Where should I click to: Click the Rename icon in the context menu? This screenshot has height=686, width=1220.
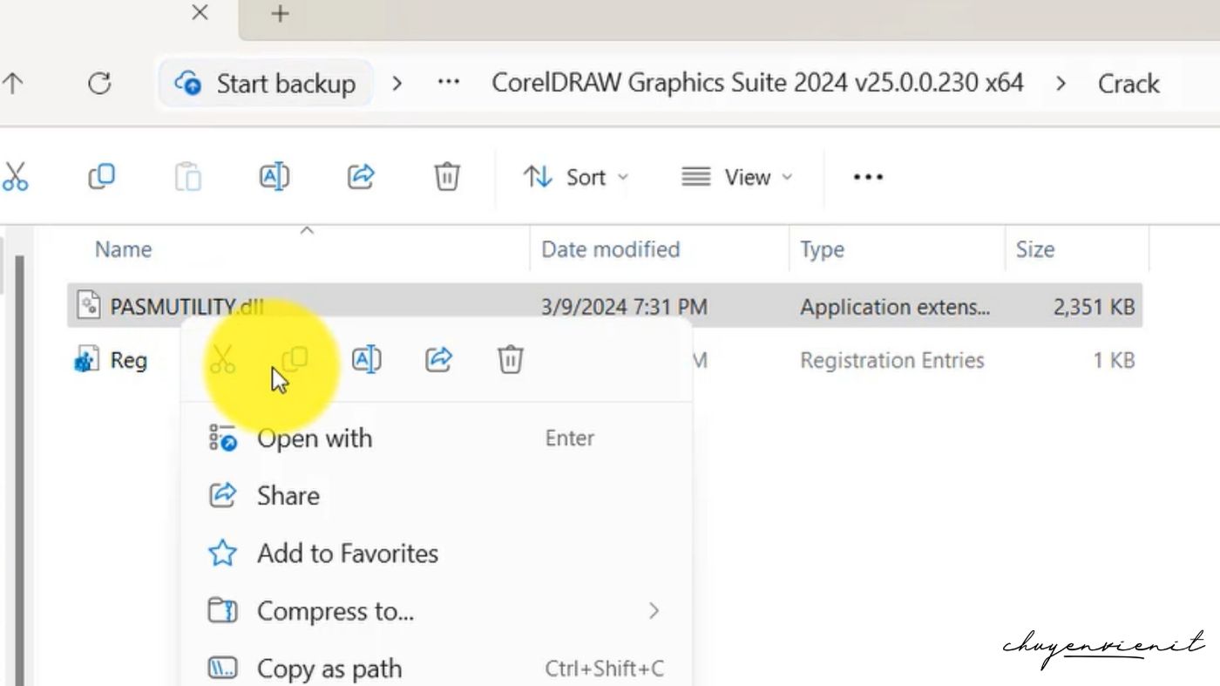[366, 359]
